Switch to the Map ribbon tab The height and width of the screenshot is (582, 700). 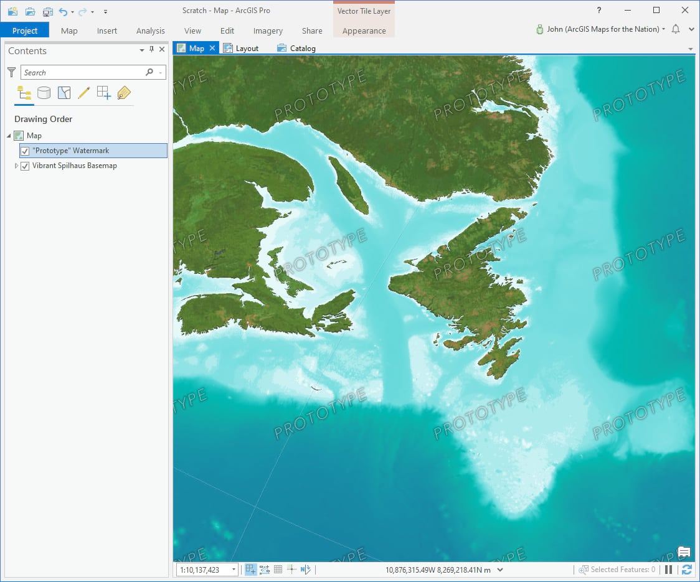pos(69,31)
